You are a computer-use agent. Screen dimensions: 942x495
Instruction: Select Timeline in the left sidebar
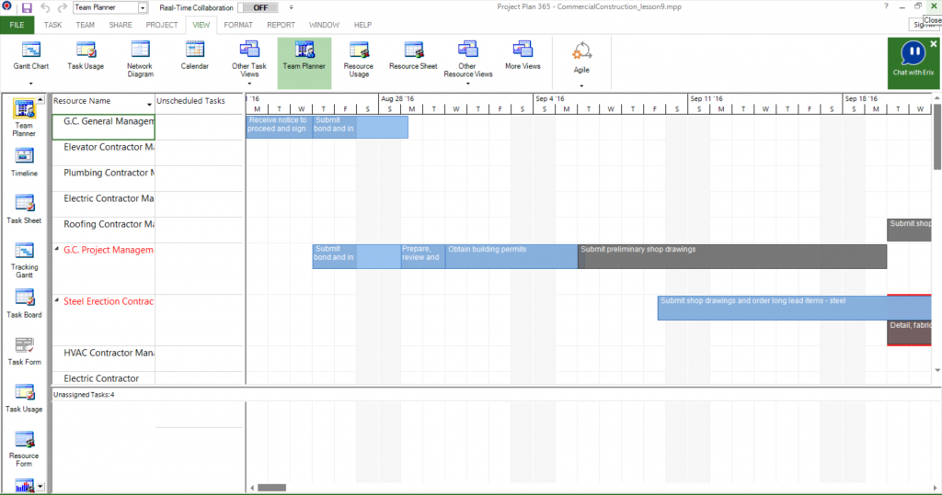[24, 162]
